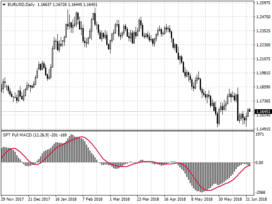Click the MACD zero level label 0.00
Image resolution: width=272 pixels, height=204 pixels.
(x=259, y=162)
